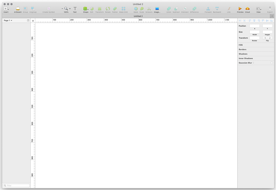Toggle the ruler lock icon

coord(33,21)
